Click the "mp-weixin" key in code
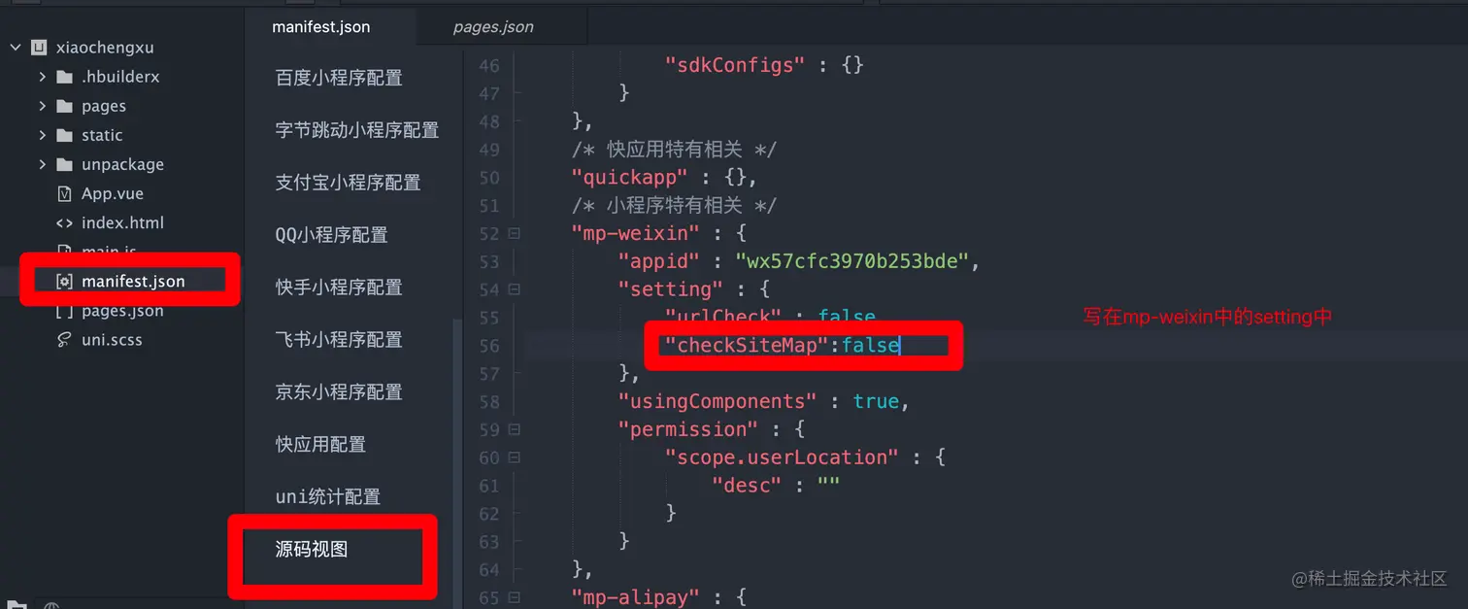The height and width of the screenshot is (609, 1468). (x=636, y=234)
